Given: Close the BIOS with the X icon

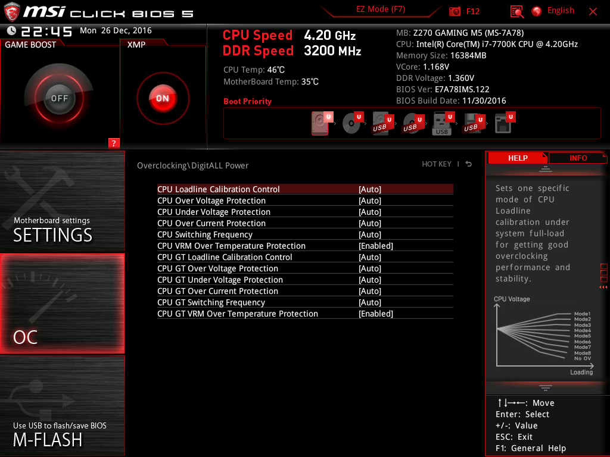Looking at the screenshot, I should (x=593, y=12).
